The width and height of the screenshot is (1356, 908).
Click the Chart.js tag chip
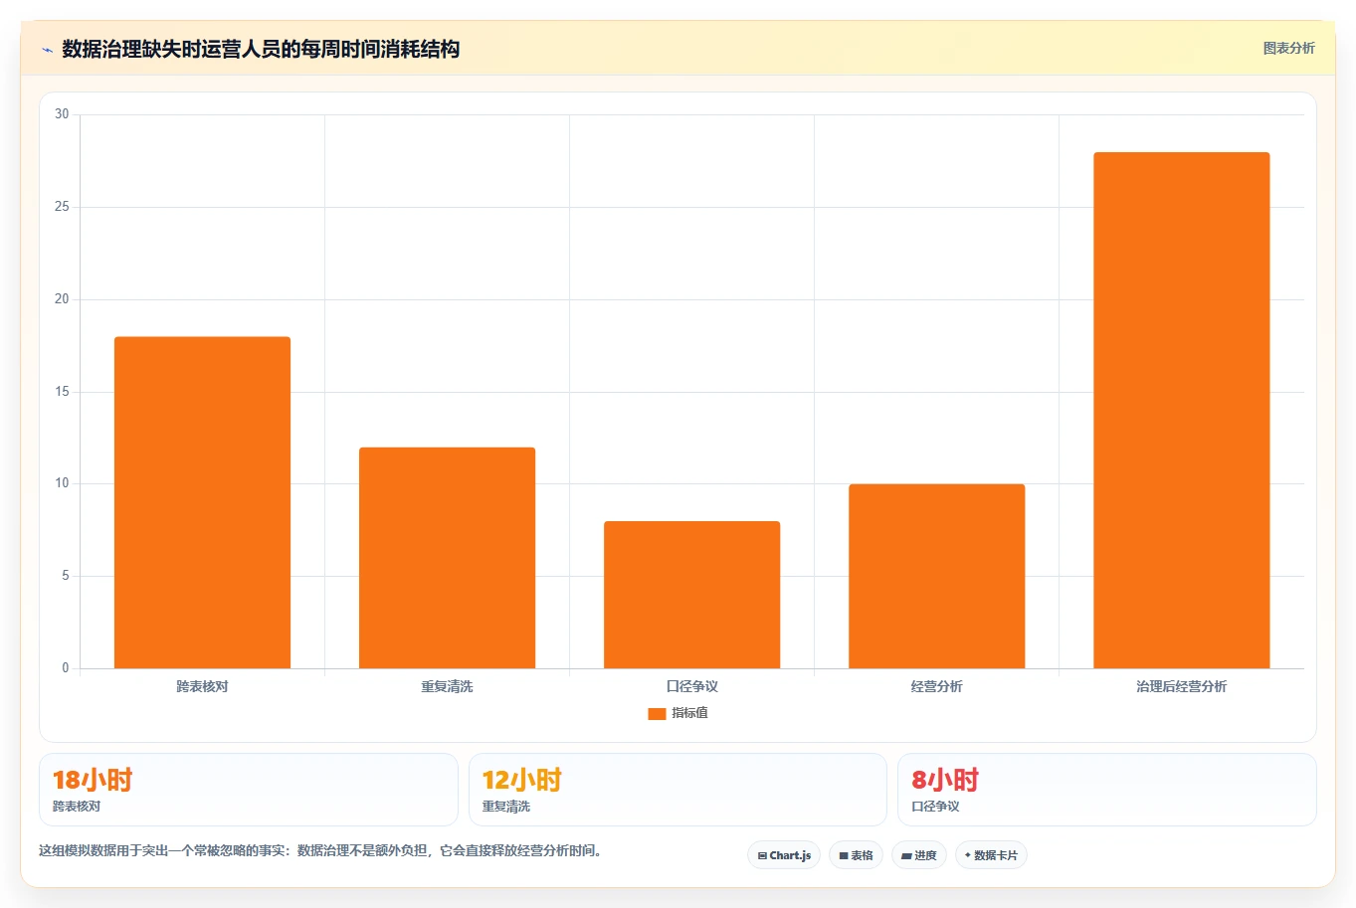pos(783,855)
